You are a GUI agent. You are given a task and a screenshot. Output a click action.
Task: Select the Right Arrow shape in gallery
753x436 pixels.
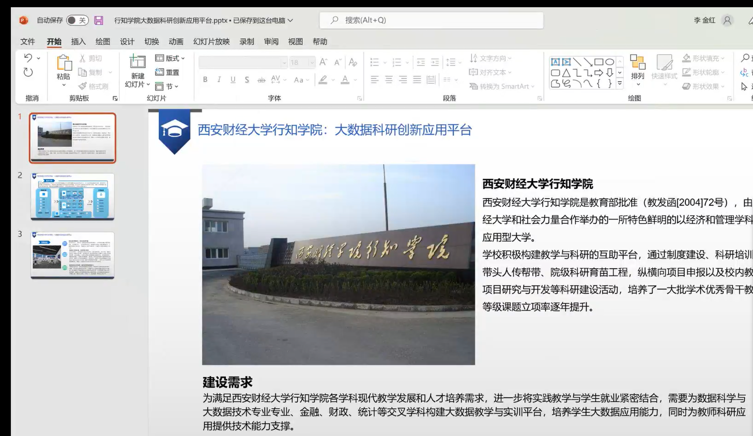pos(598,73)
